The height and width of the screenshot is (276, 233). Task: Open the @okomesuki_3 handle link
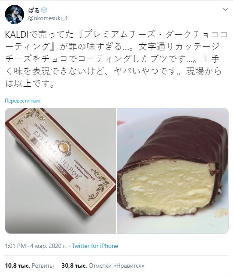(48, 18)
